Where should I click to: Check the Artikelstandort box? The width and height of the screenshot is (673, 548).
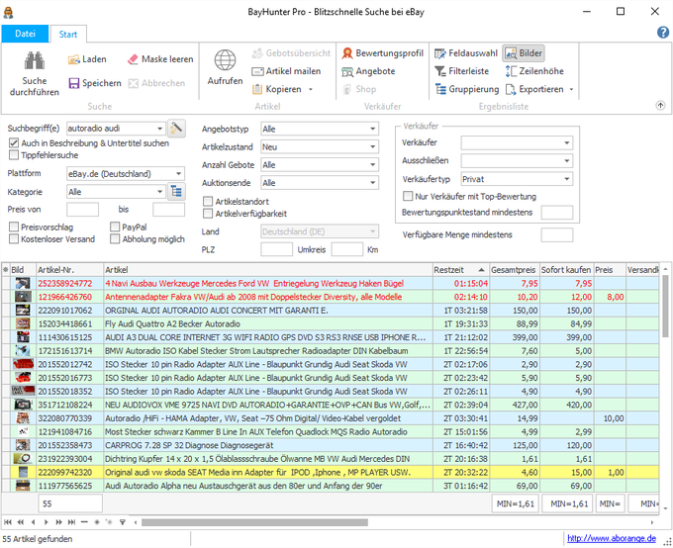click(208, 201)
